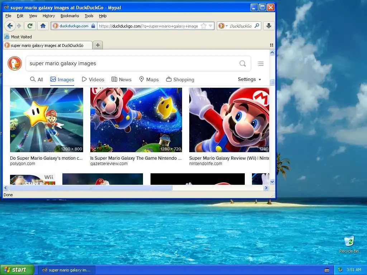Click the horizontal scrollbar left arrow
The image size is (367, 275).
click(6, 188)
